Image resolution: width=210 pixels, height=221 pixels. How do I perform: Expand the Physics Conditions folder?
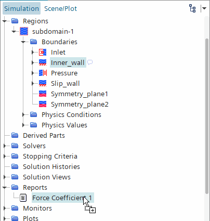click(23, 114)
